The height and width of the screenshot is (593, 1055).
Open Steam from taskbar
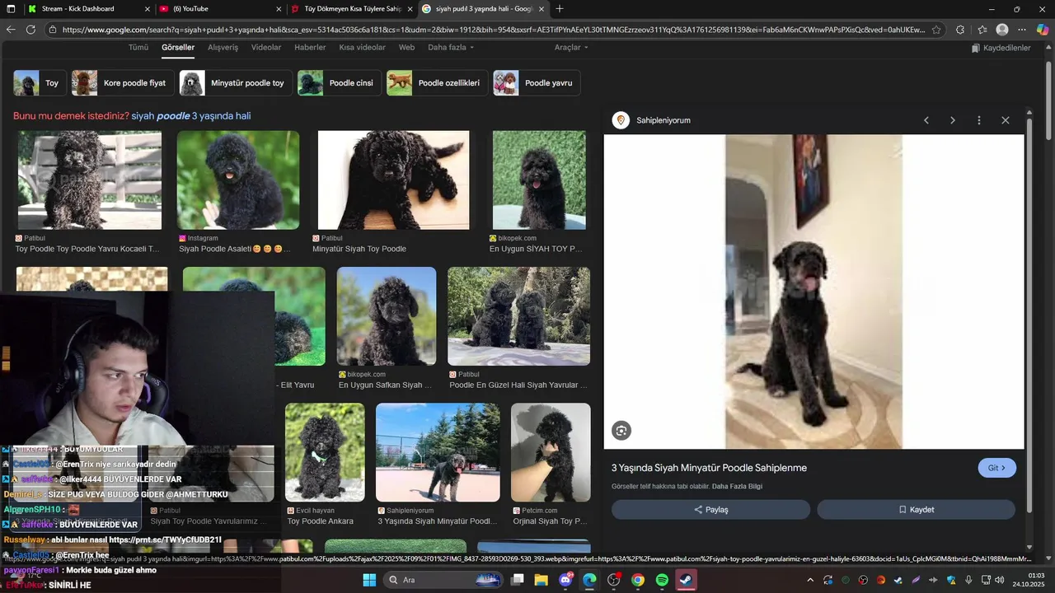[686, 580]
